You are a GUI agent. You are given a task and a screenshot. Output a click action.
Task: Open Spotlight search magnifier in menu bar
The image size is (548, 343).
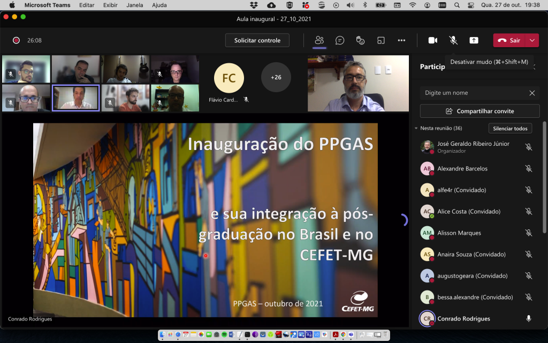[457, 5]
